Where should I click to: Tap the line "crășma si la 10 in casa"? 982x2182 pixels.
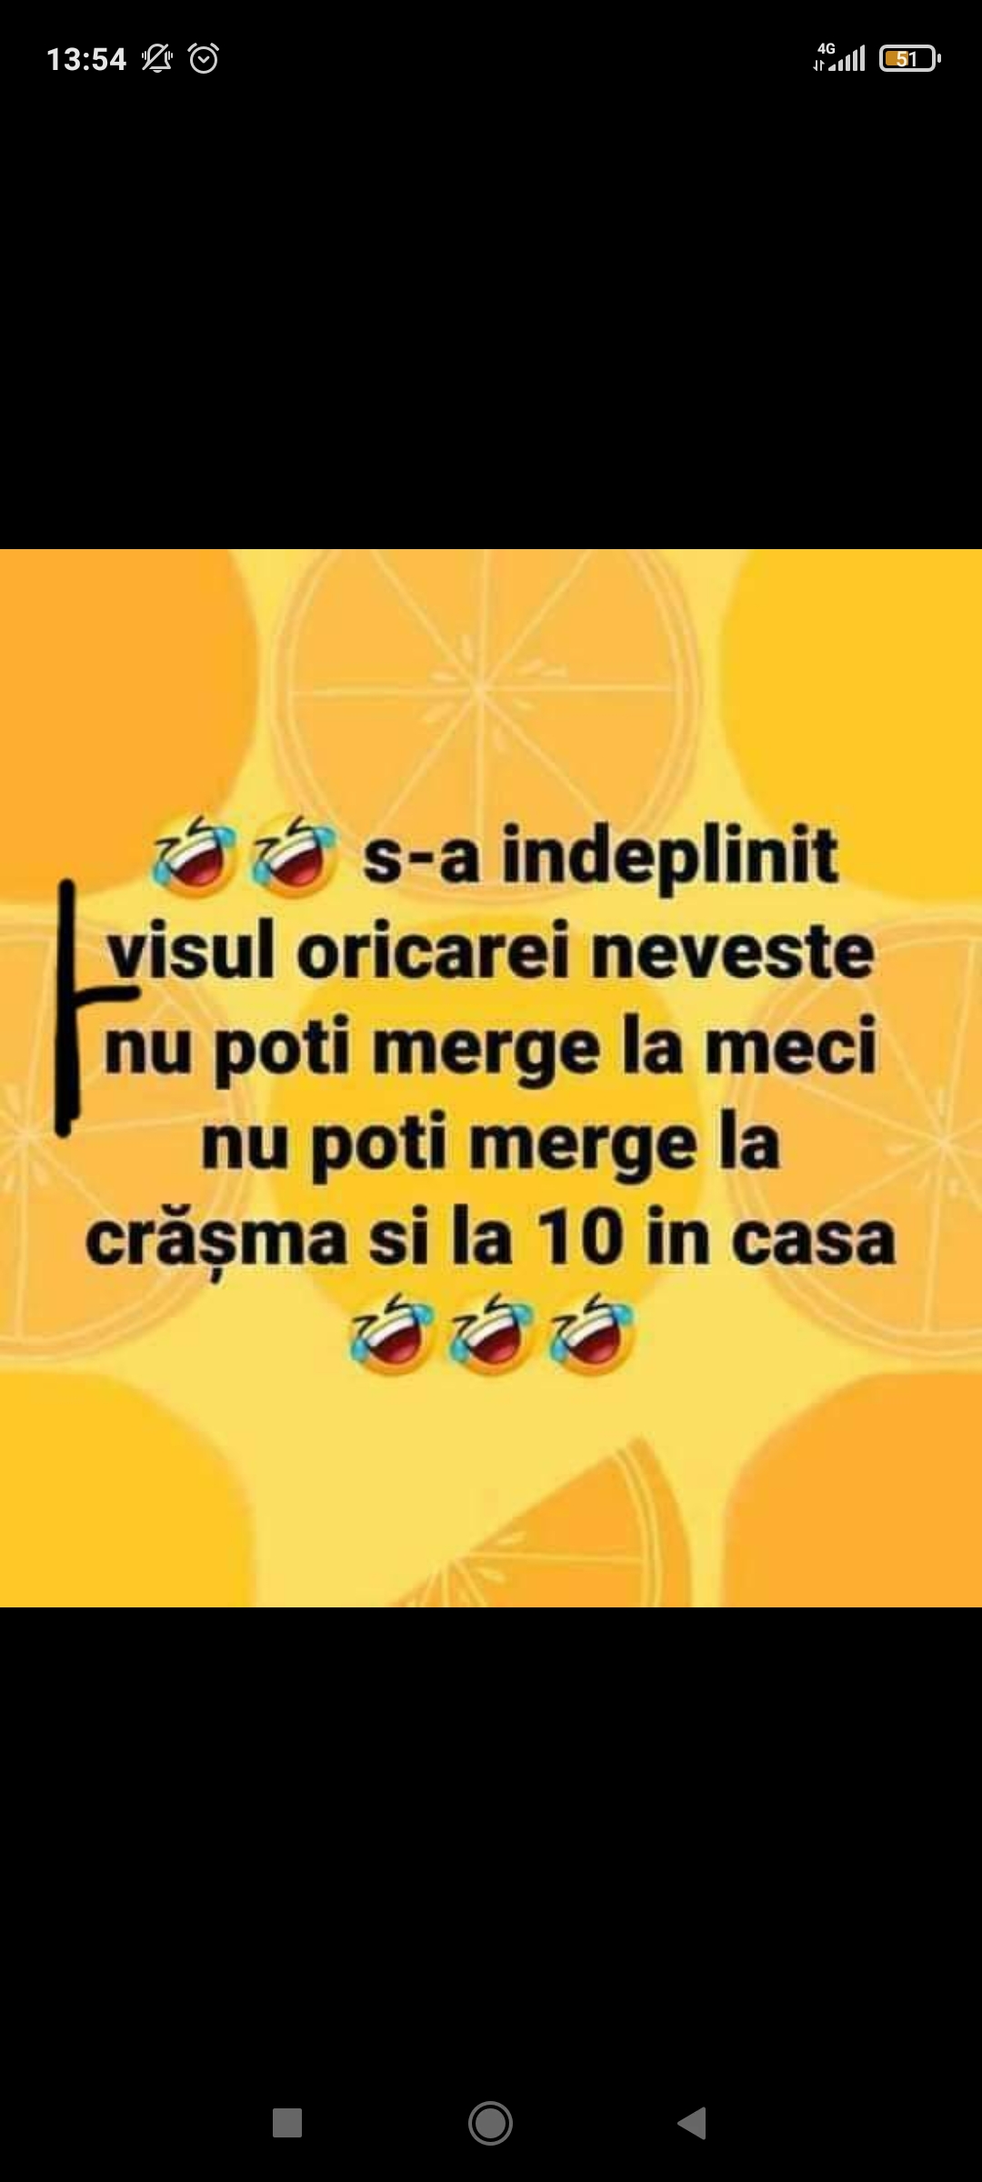490,1238
